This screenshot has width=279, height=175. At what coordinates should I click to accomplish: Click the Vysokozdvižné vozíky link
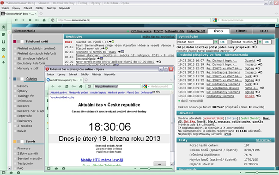62,97
